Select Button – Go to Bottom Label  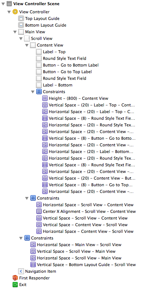tap(67, 65)
